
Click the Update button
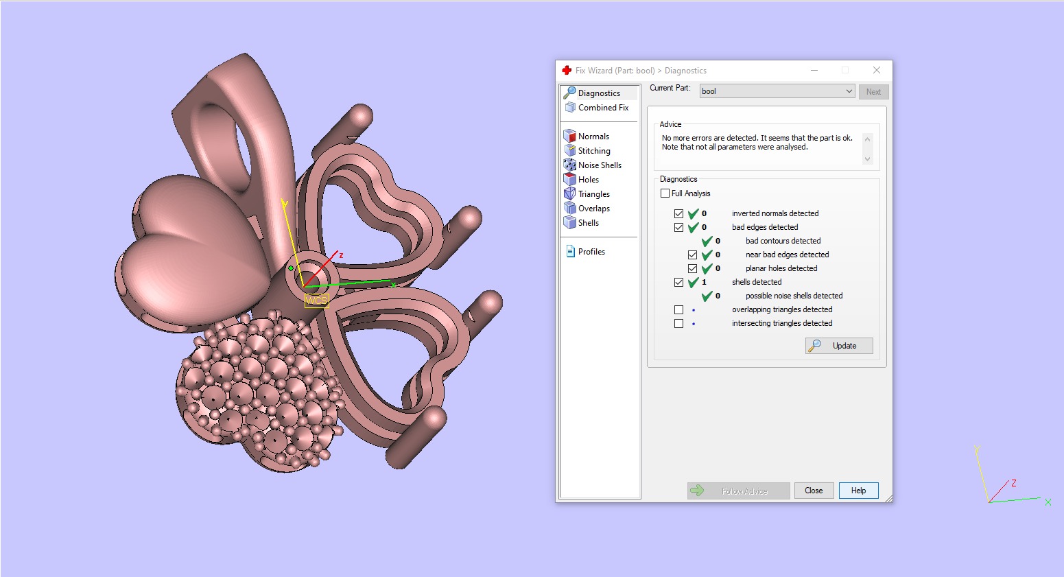[x=839, y=346]
